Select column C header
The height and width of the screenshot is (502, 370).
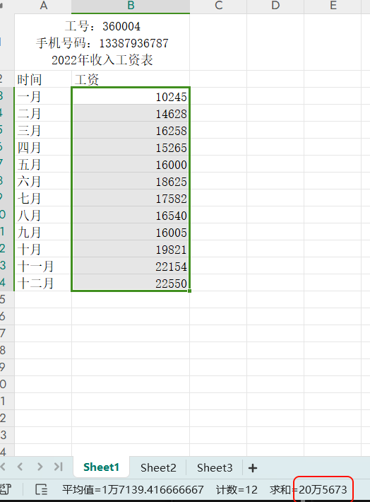[218, 6]
